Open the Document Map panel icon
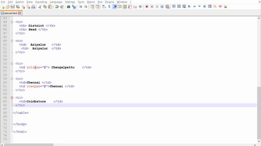 125,7
